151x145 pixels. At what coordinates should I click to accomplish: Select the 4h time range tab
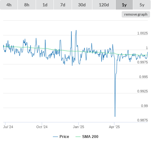[x=9, y=5]
